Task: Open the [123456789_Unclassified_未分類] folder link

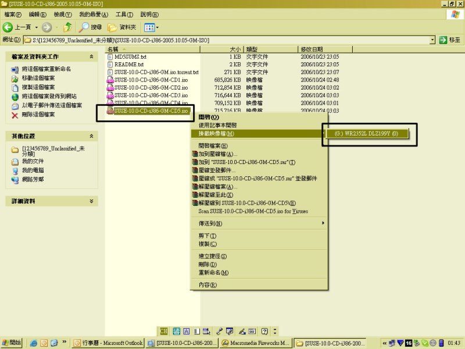Action: (53, 151)
